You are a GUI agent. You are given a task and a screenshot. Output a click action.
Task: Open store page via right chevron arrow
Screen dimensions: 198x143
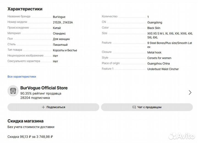(190, 93)
